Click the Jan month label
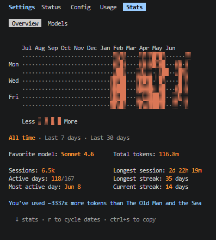The image size is (216, 240). click(x=105, y=48)
